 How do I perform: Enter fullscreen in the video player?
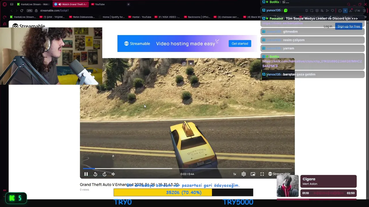click(262, 174)
